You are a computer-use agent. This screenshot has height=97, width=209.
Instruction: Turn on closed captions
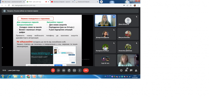pyautogui.click(x=64, y=70)
